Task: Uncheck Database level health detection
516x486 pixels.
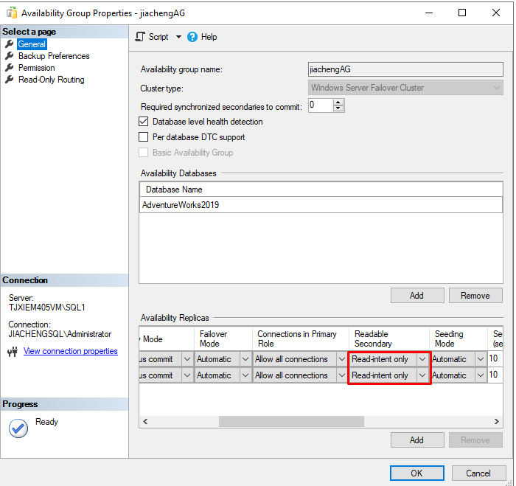Action: coord(144,122)
